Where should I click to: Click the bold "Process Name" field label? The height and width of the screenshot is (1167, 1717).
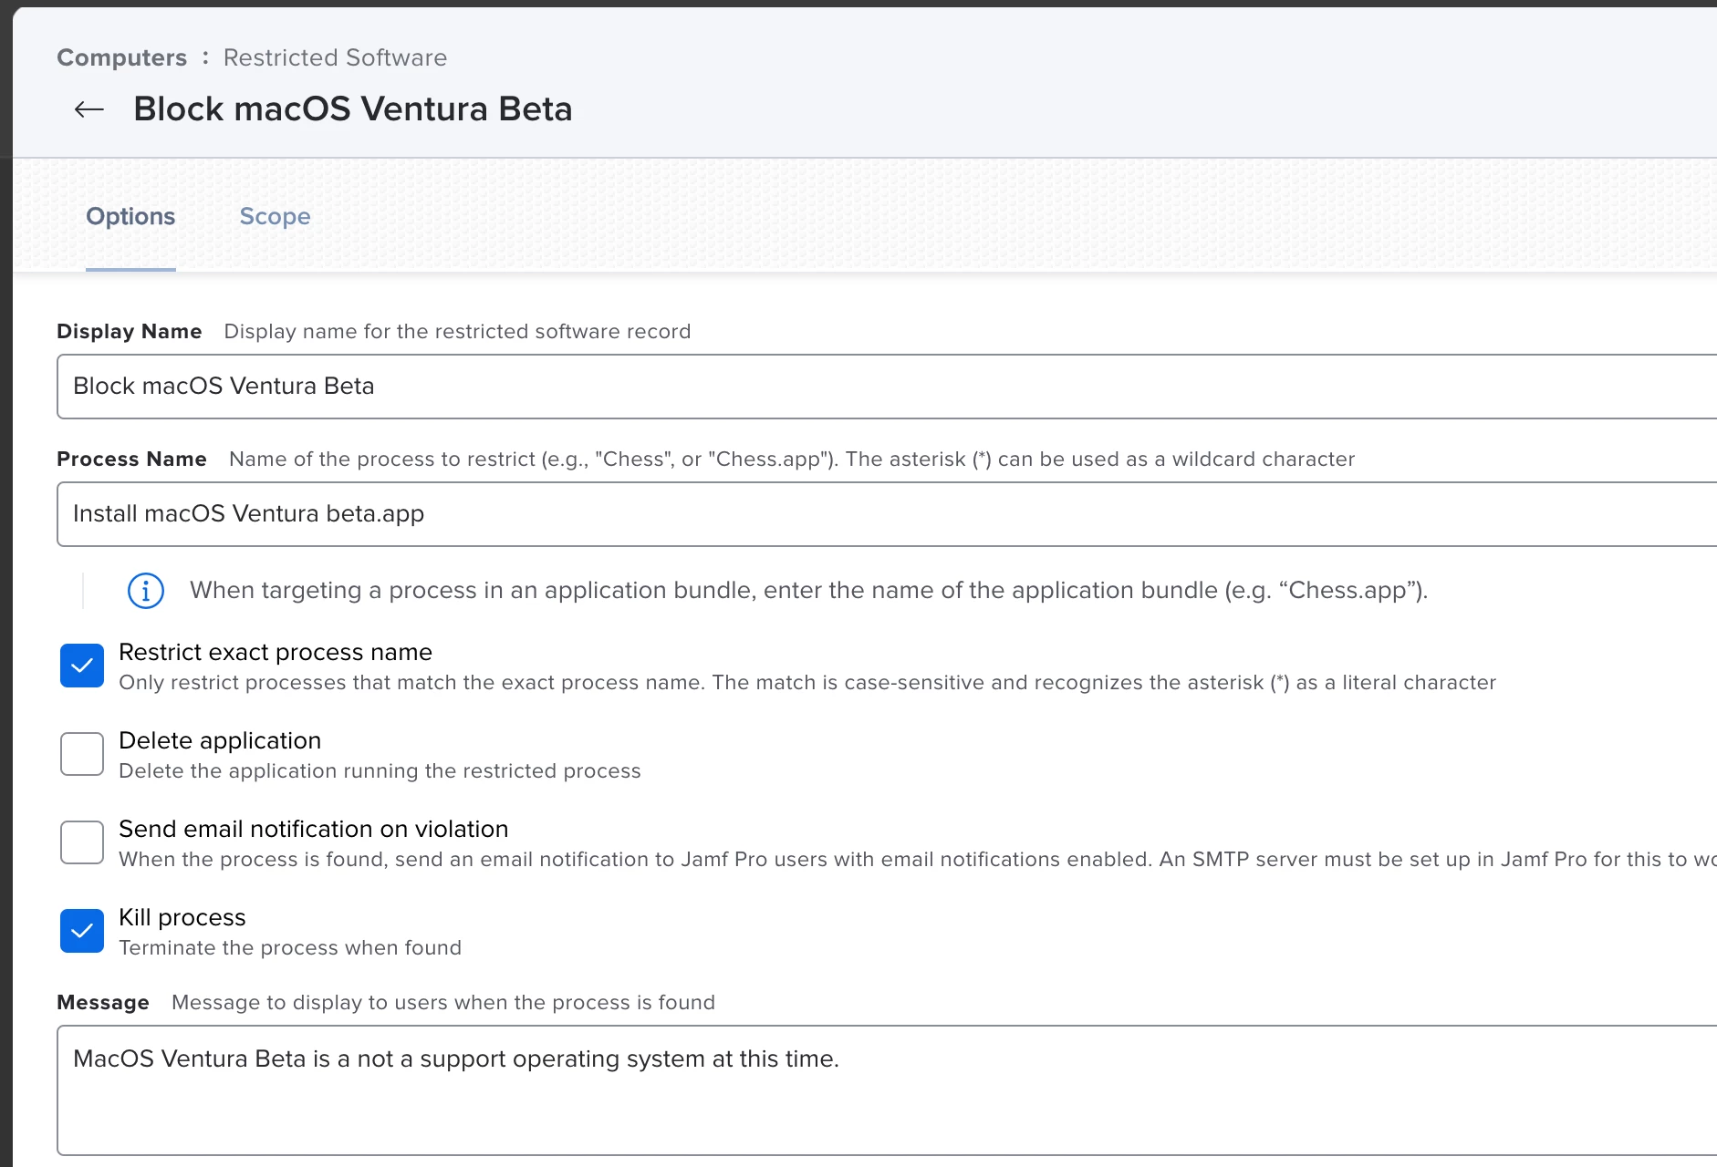tap(131, 459)
